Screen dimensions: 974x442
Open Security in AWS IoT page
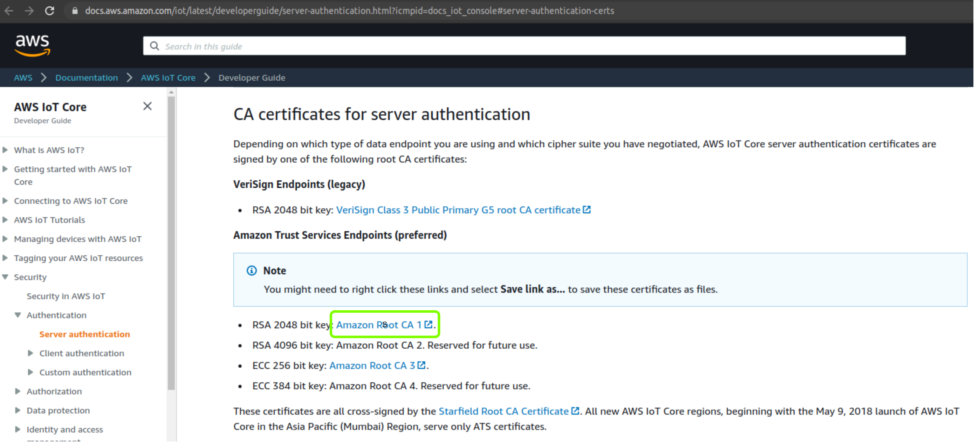pos(66,296)
